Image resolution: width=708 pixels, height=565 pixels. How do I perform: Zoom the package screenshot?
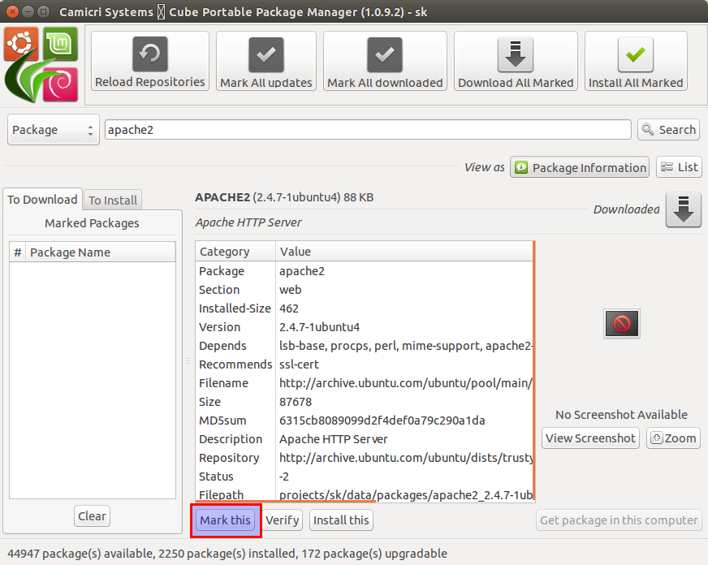coord(673,438)
